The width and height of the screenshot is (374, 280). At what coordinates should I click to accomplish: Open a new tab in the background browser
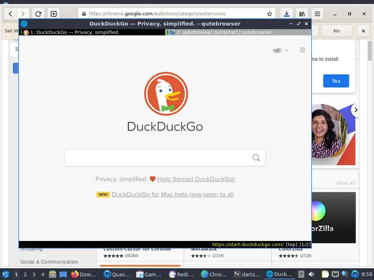54,14
